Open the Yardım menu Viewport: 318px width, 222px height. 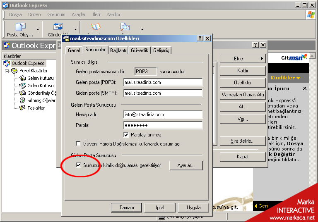pos(113,14)
